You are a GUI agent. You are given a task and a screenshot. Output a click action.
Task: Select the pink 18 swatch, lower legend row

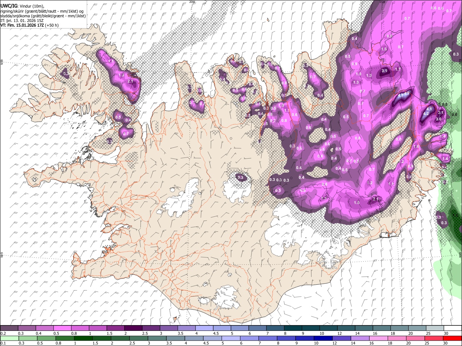[x=397, y=338]
